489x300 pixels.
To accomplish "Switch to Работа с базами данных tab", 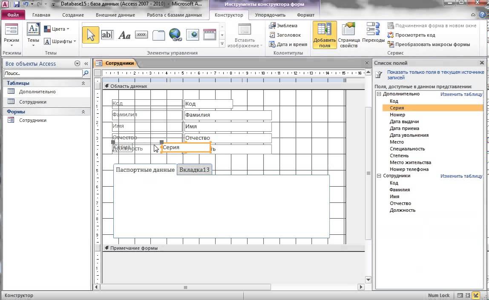I will pos(174,15).
